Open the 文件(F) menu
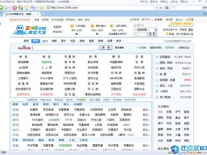The height and width of the screenshot is (155, 207). tap(144, 2)
